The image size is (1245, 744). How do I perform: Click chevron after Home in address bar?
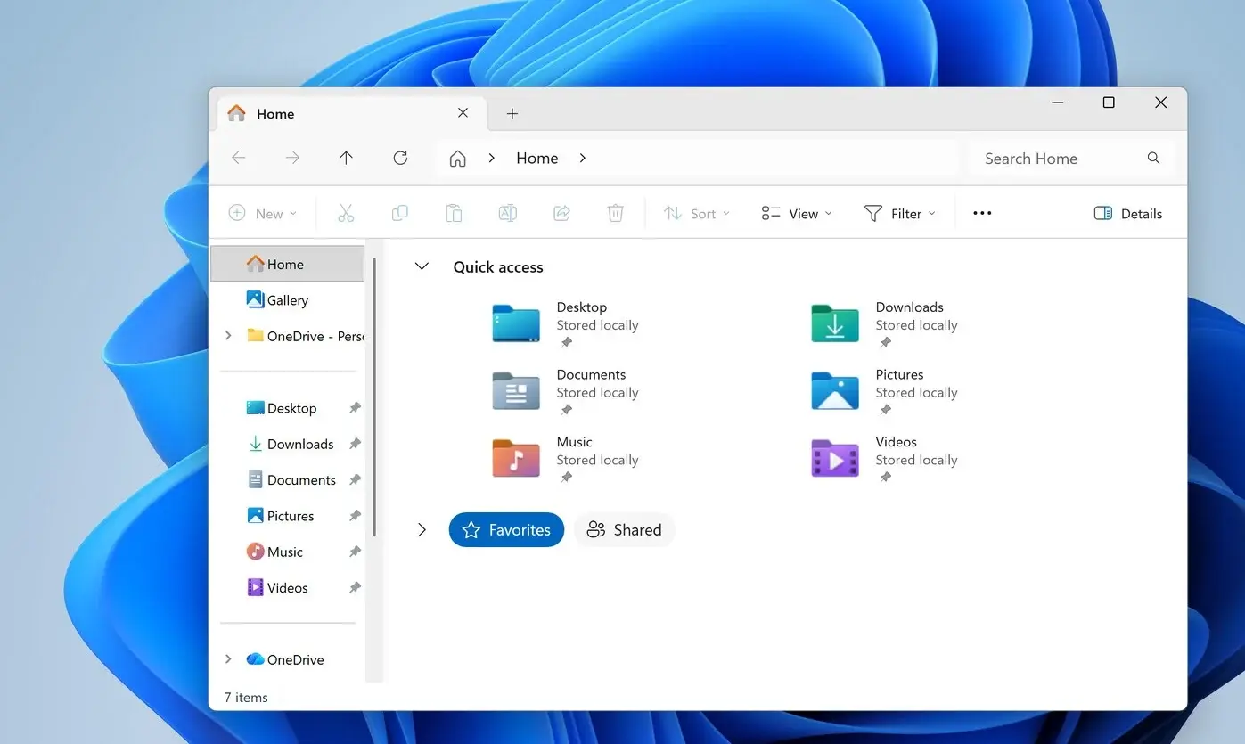coord(583,158)
